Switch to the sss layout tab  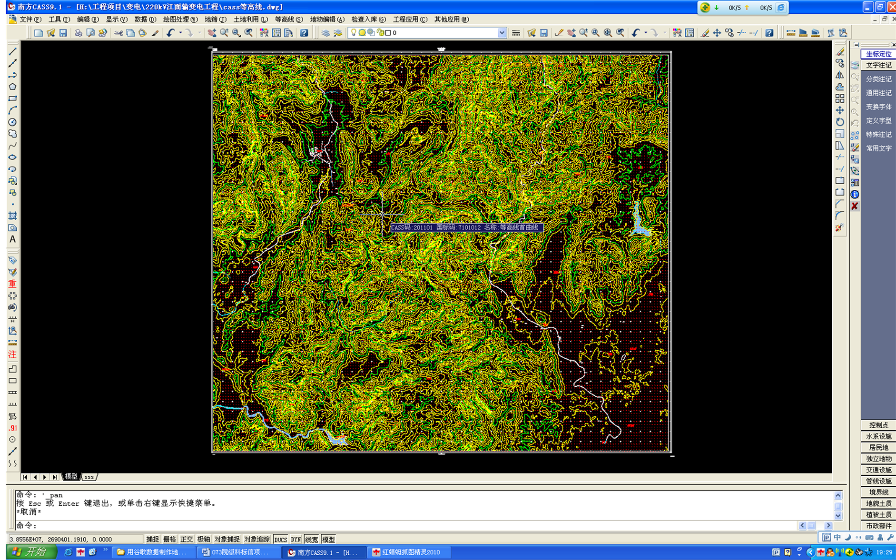click(x=89, y=477)
